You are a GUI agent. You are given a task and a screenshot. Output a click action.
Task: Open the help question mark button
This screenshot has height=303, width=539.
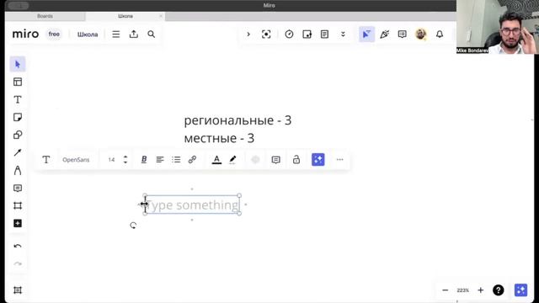(x=498, y=290)
